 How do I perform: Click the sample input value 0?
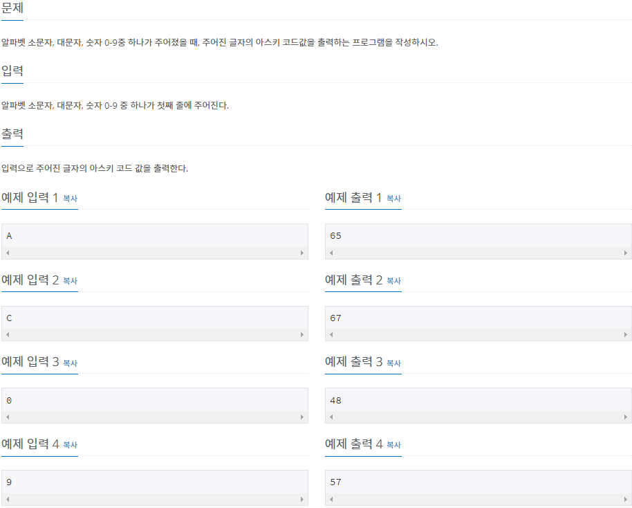[9, 401]
